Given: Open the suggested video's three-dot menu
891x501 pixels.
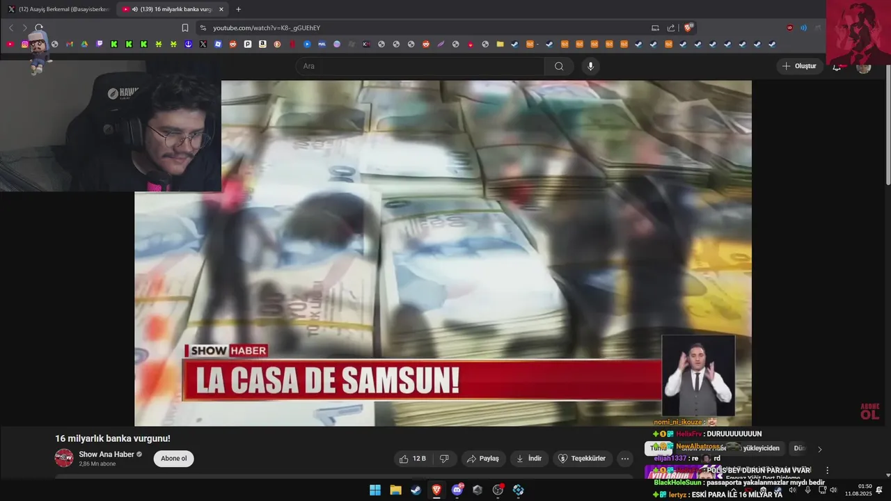Looking at the screenshot, I should (827, 470).
